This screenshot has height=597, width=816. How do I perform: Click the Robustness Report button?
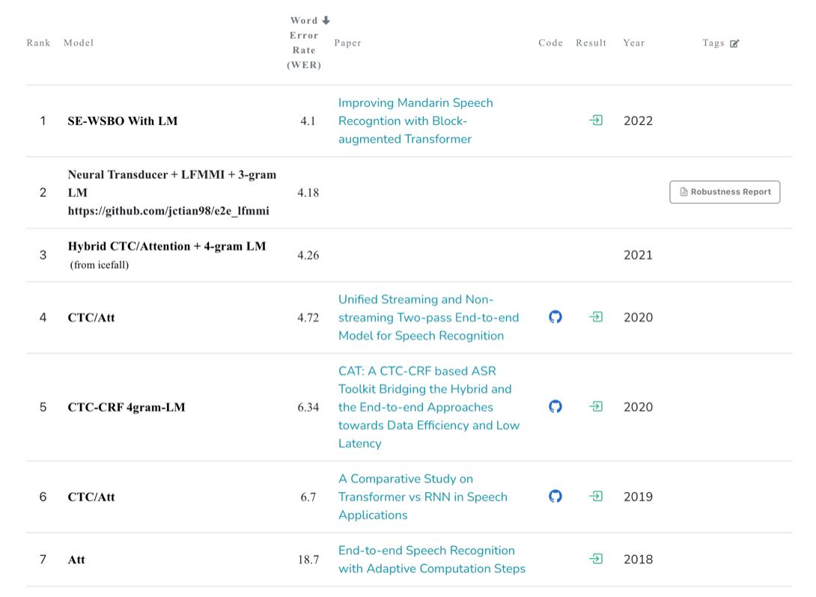[x=725, y=192]
